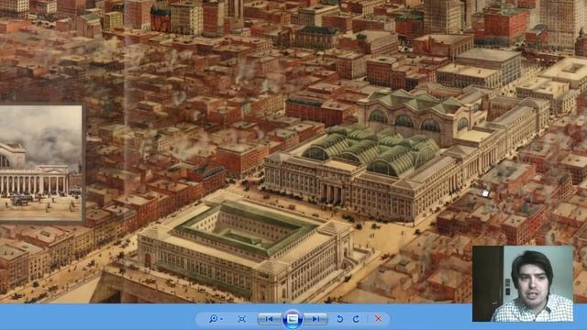
Task: Expand the zoom dropdown arrow
Action: click(222, 319)
